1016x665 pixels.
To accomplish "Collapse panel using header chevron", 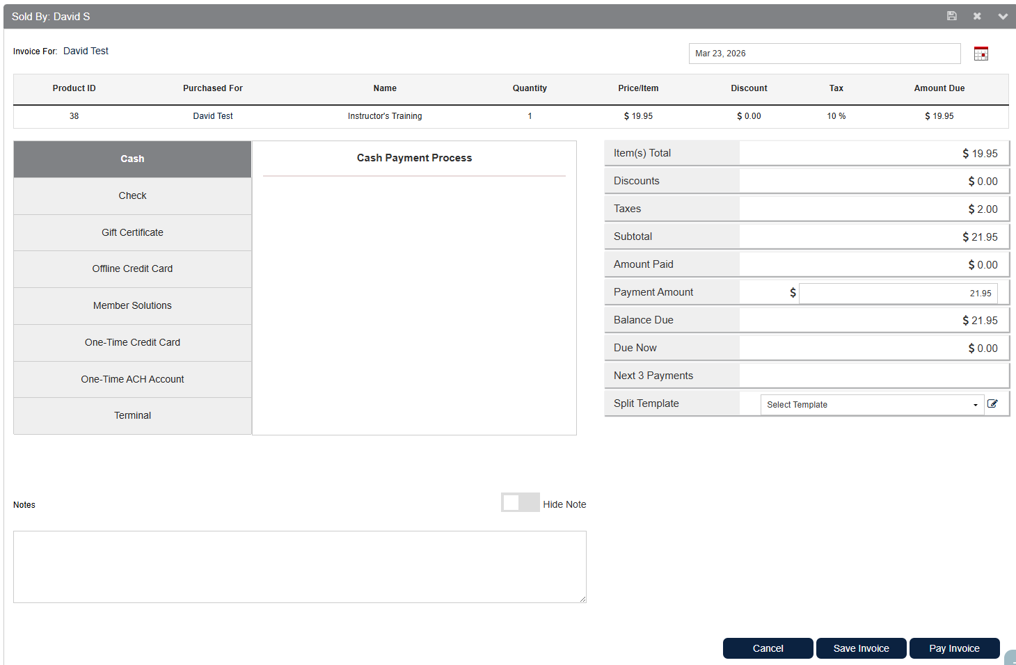I will [1002, 16].
